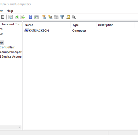The height and width of the screenshot is (135, 138).
Task: Sort by the Type column header
Action: click(84, 25)
